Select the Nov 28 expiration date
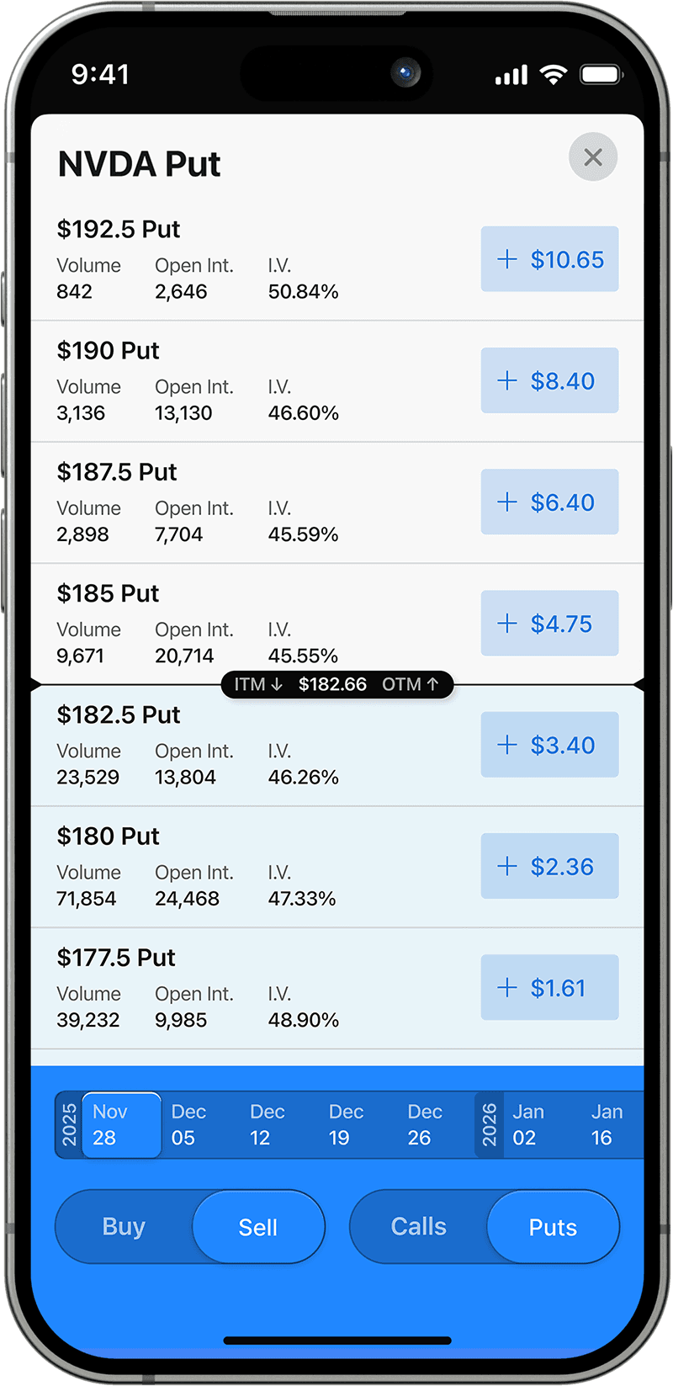 coord(120,1125)
